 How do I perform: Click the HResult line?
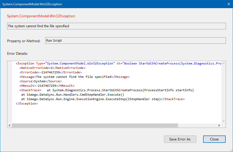point(47,86)
